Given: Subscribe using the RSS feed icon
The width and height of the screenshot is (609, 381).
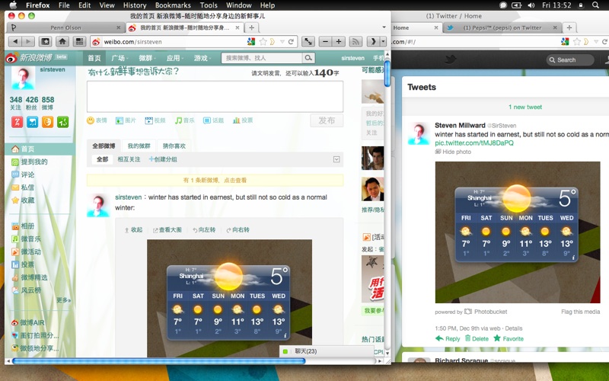Looking at the screenshot, I should pyautogui.click(x=356, y=42).
